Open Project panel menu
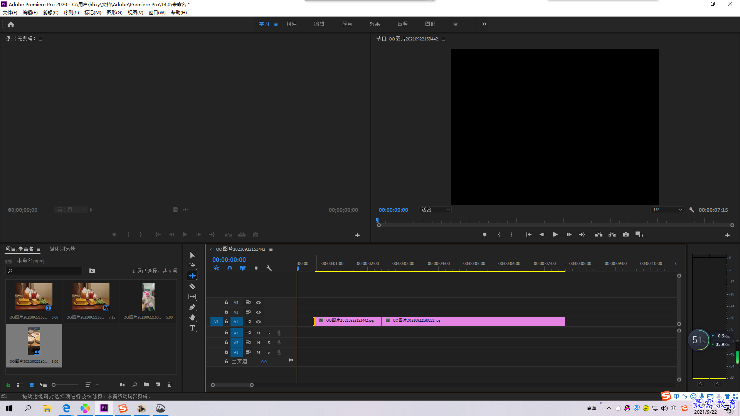 coord(39,249)
